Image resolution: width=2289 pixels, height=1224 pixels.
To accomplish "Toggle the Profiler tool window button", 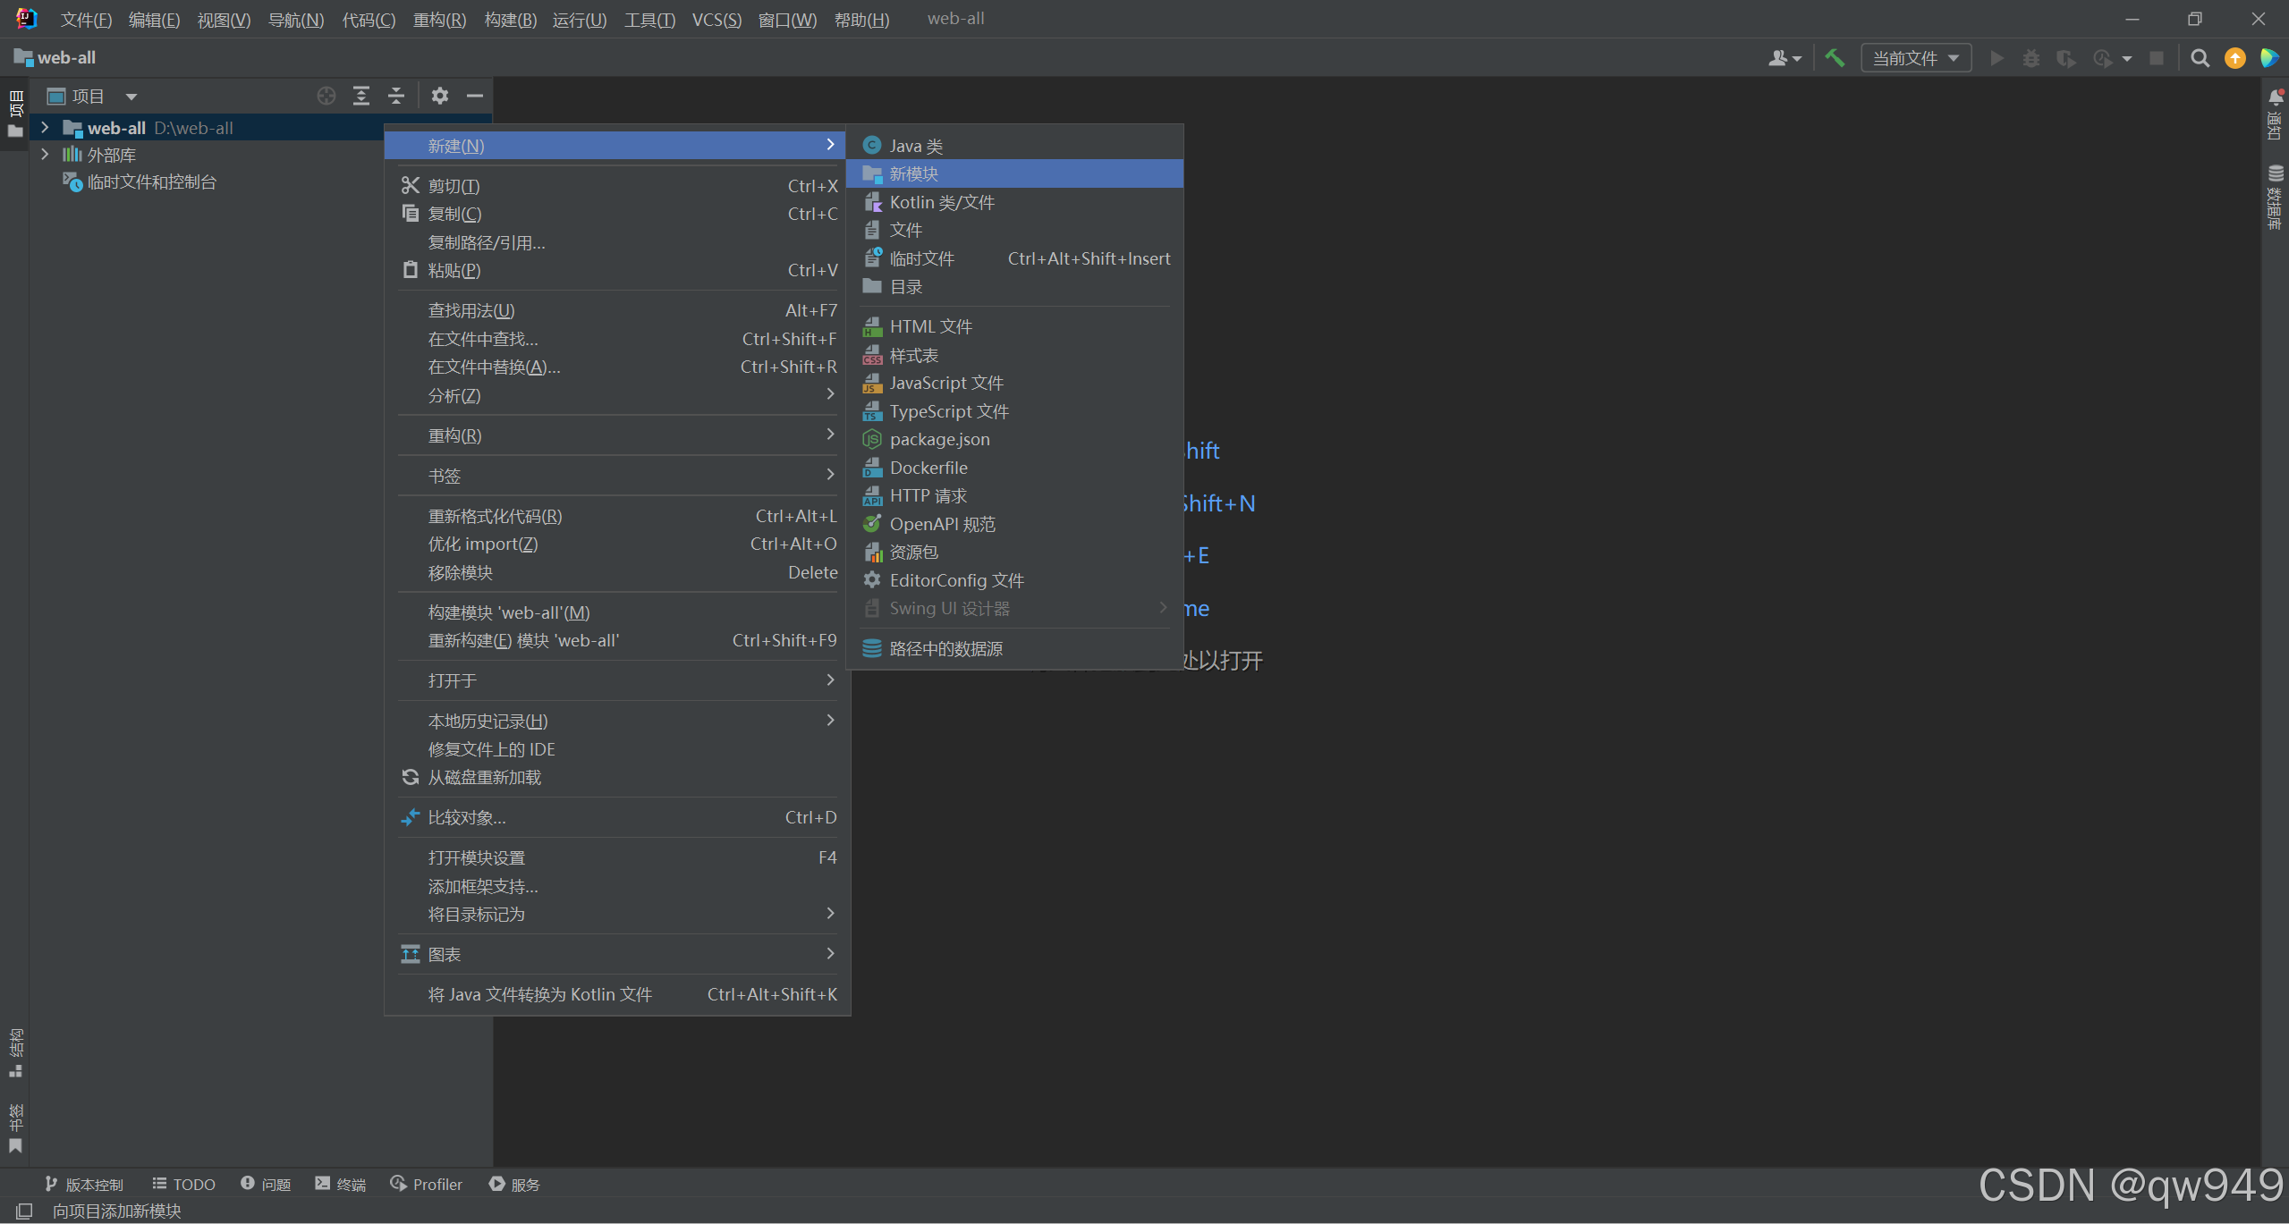I will point(427,1184).
